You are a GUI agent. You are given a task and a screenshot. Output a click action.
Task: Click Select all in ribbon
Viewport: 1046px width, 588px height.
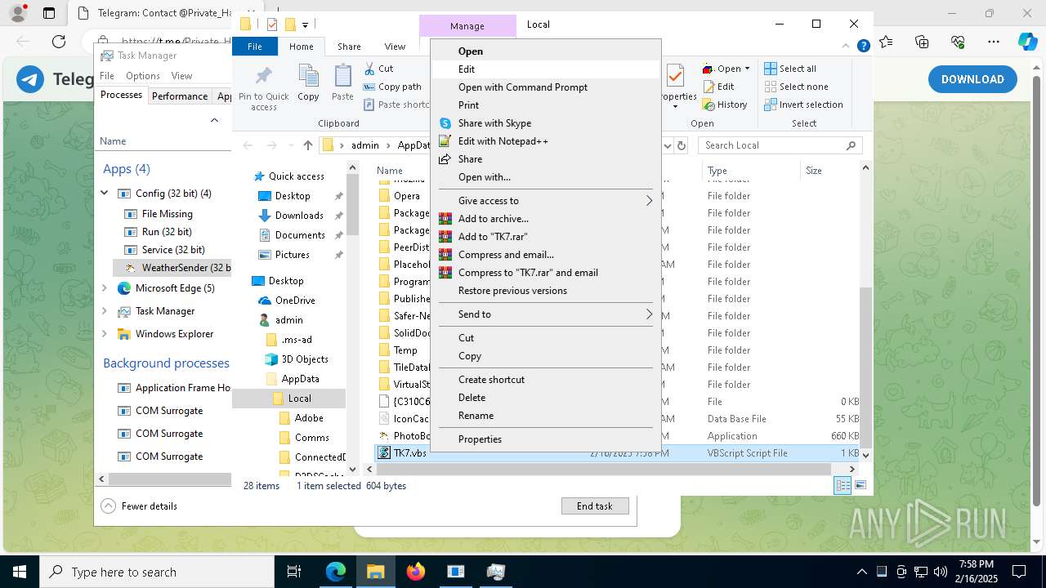click(790, 69)
